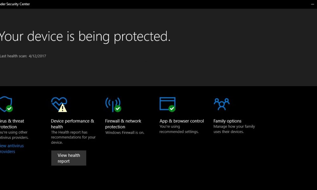Click 'Last health scan: 4/12/2017' text
Screen dimensions: 317x190
[x=23, y=56]
